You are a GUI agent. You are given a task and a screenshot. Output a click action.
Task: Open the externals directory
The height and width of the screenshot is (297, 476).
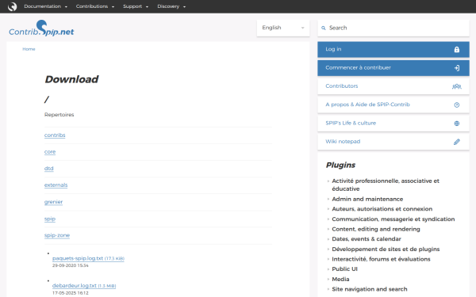(56, 185)
